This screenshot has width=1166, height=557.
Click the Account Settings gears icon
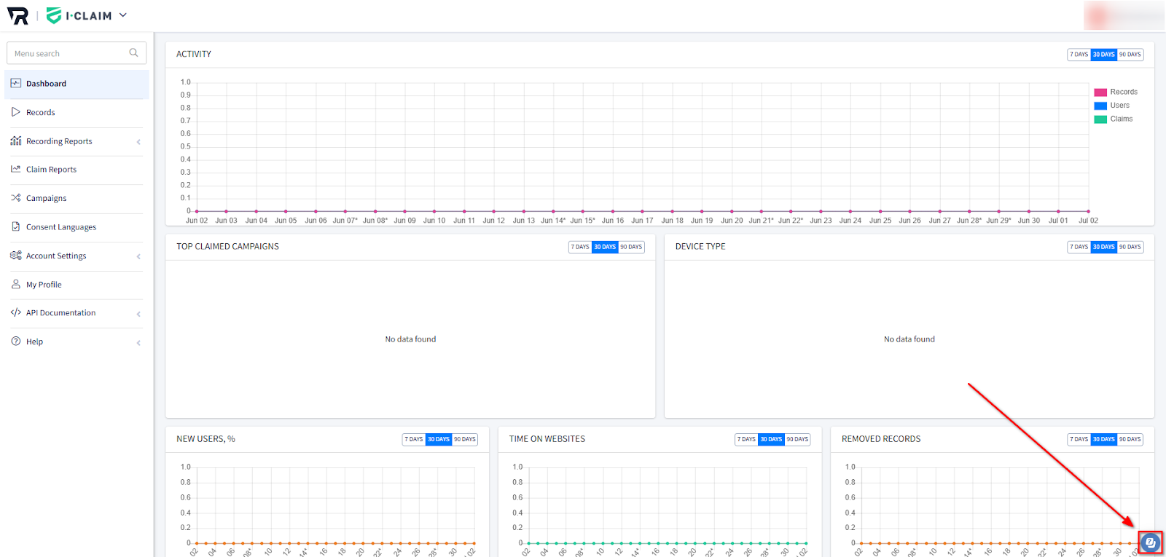pyautogui.click(x=16, y=256)
